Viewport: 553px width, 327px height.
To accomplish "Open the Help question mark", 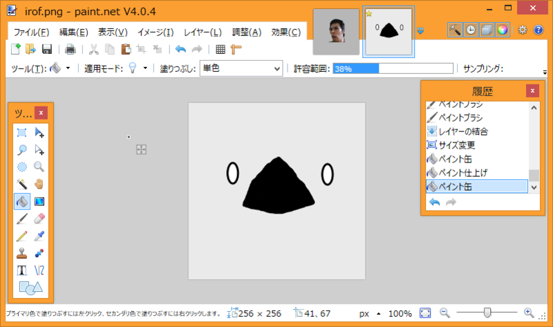I will [538, 30].
